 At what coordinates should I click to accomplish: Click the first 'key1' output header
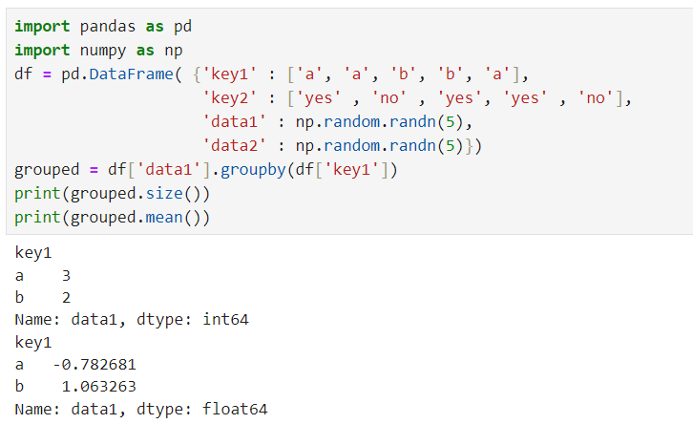pyautogui.click(x=33, y=253)
